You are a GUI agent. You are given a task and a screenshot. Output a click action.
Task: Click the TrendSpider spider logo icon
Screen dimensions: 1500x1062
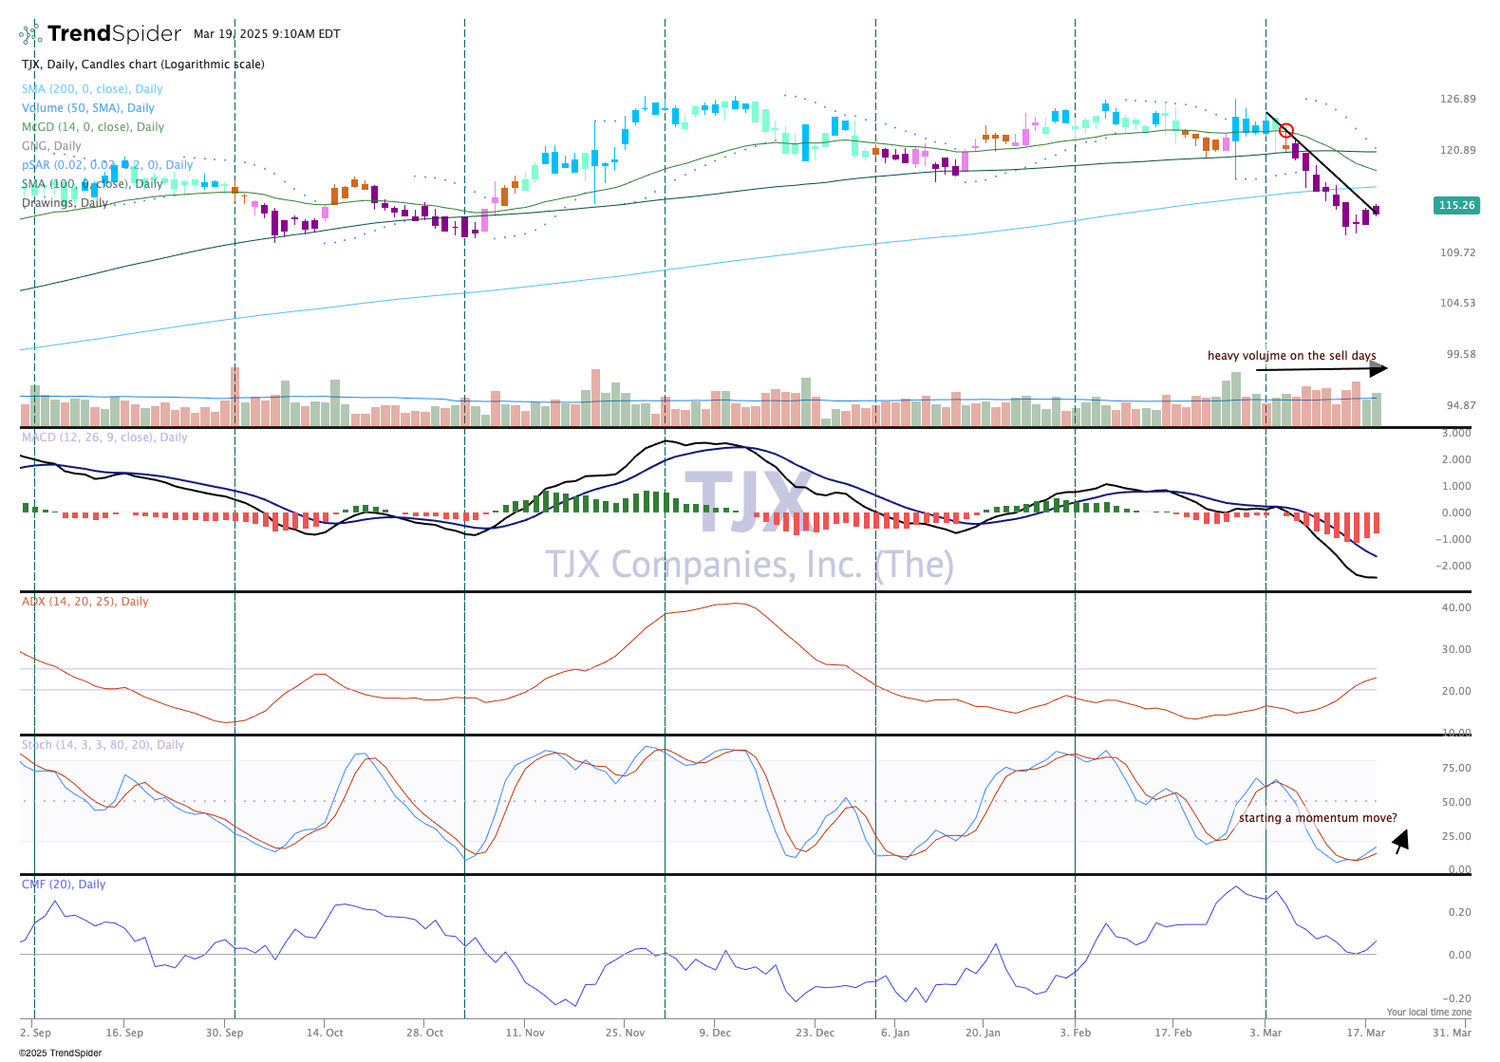click(x=30, y=35)
